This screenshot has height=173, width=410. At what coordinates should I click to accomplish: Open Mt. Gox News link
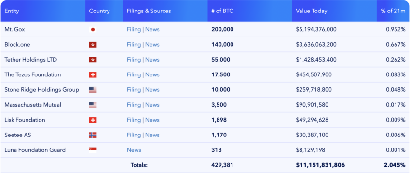152,29
